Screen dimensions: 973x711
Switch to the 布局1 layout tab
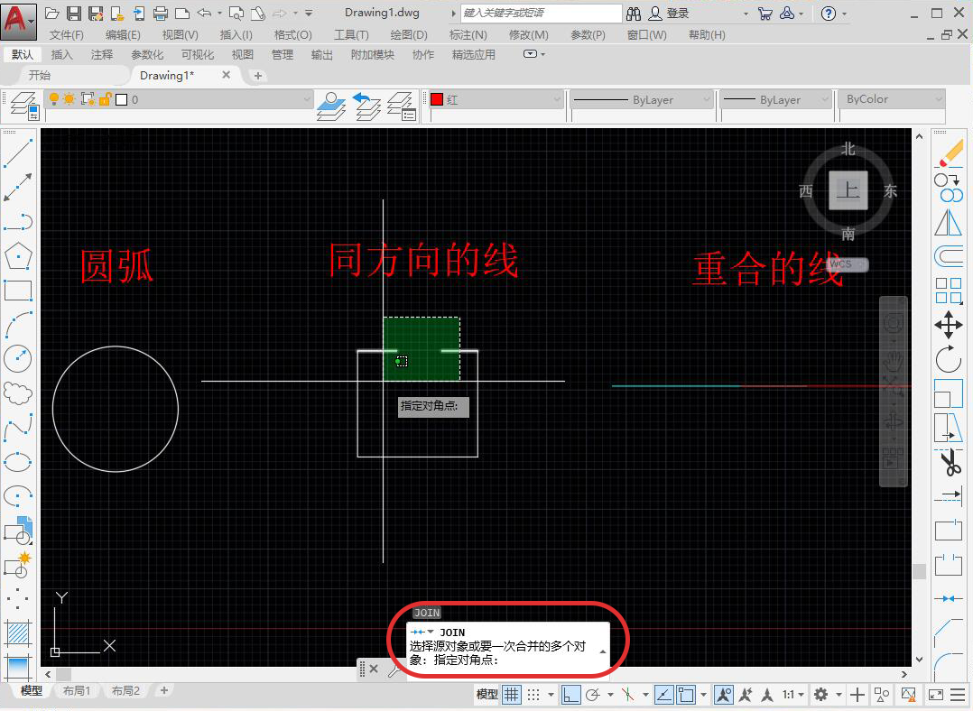pos(76,691)
